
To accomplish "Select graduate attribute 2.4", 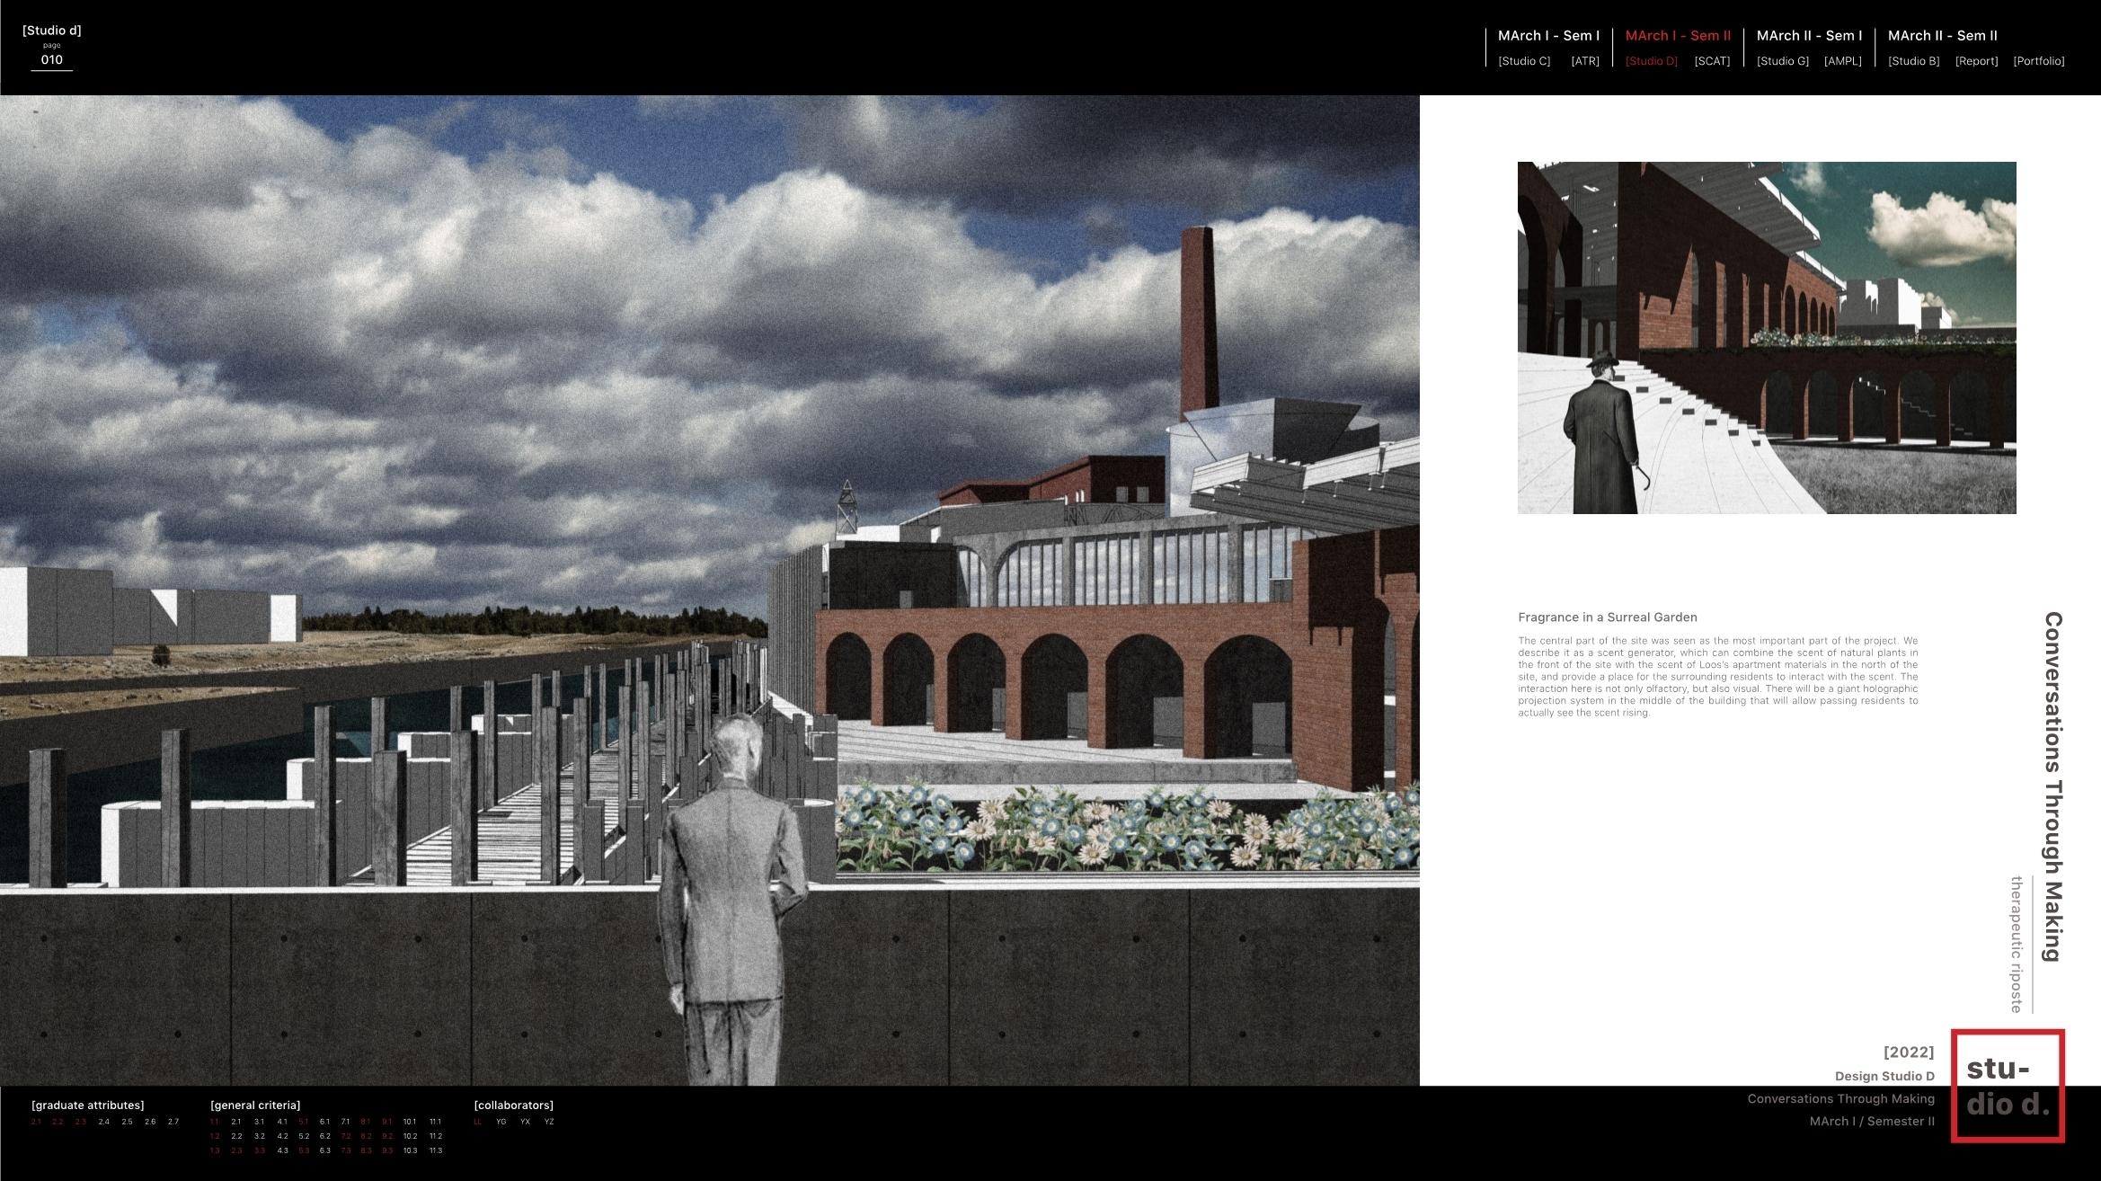I will click(x=104, y=1122).
